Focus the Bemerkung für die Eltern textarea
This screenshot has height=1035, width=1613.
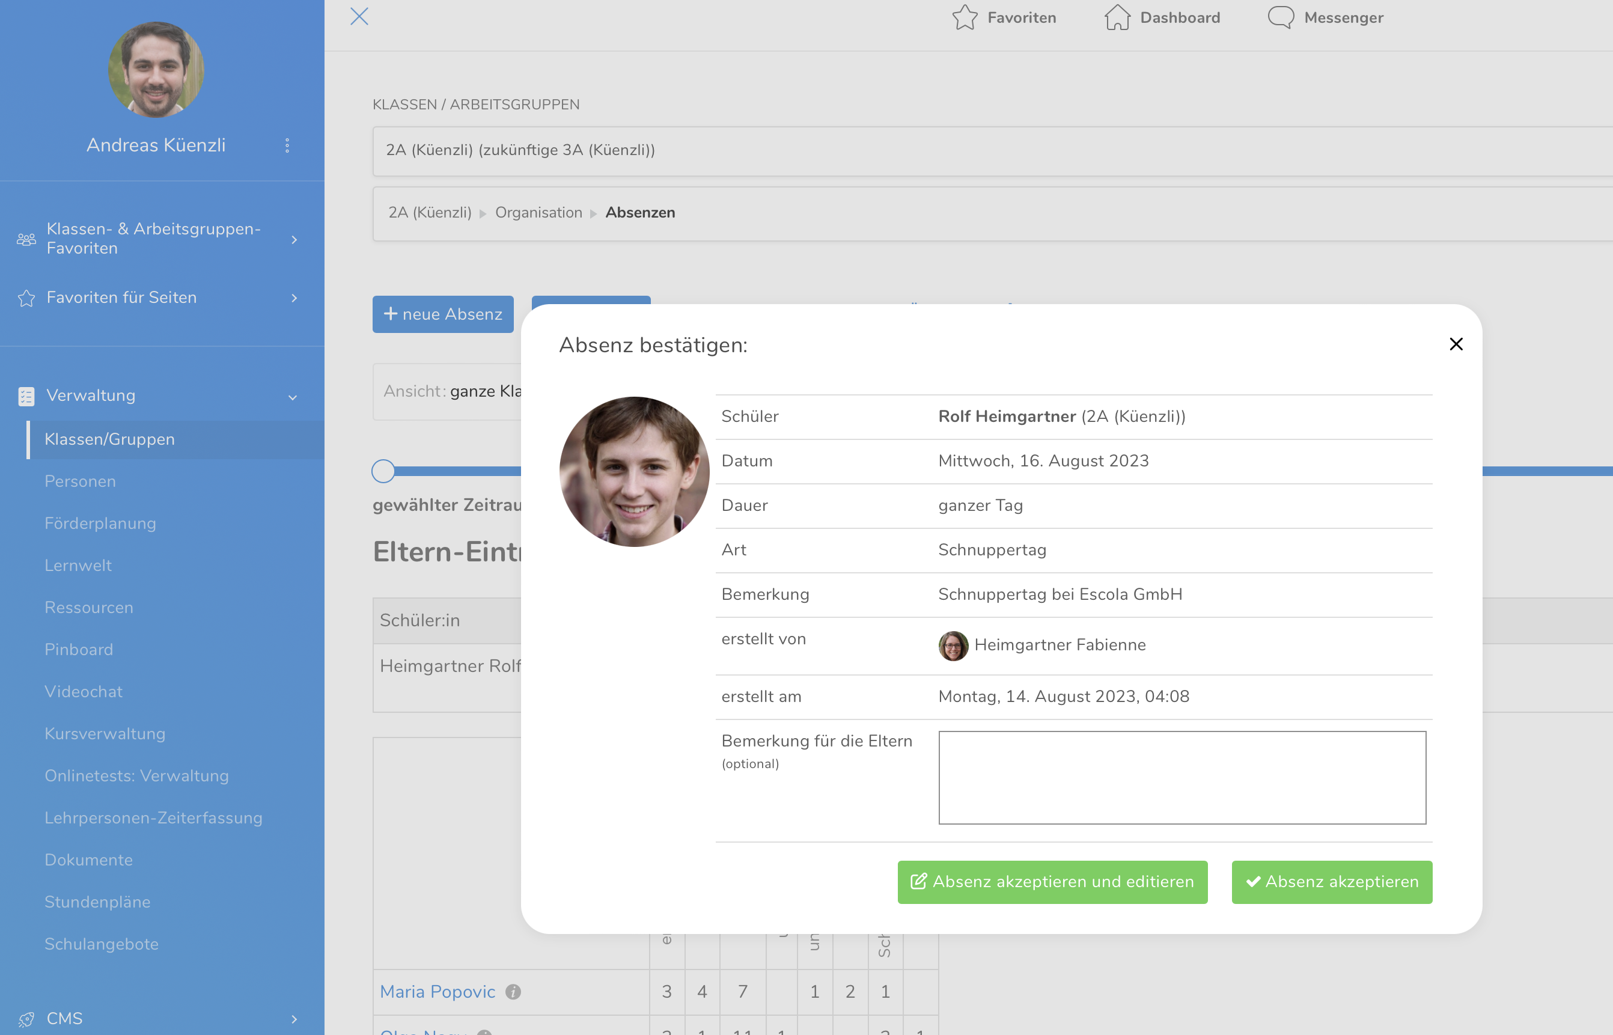coord(1182,778)
